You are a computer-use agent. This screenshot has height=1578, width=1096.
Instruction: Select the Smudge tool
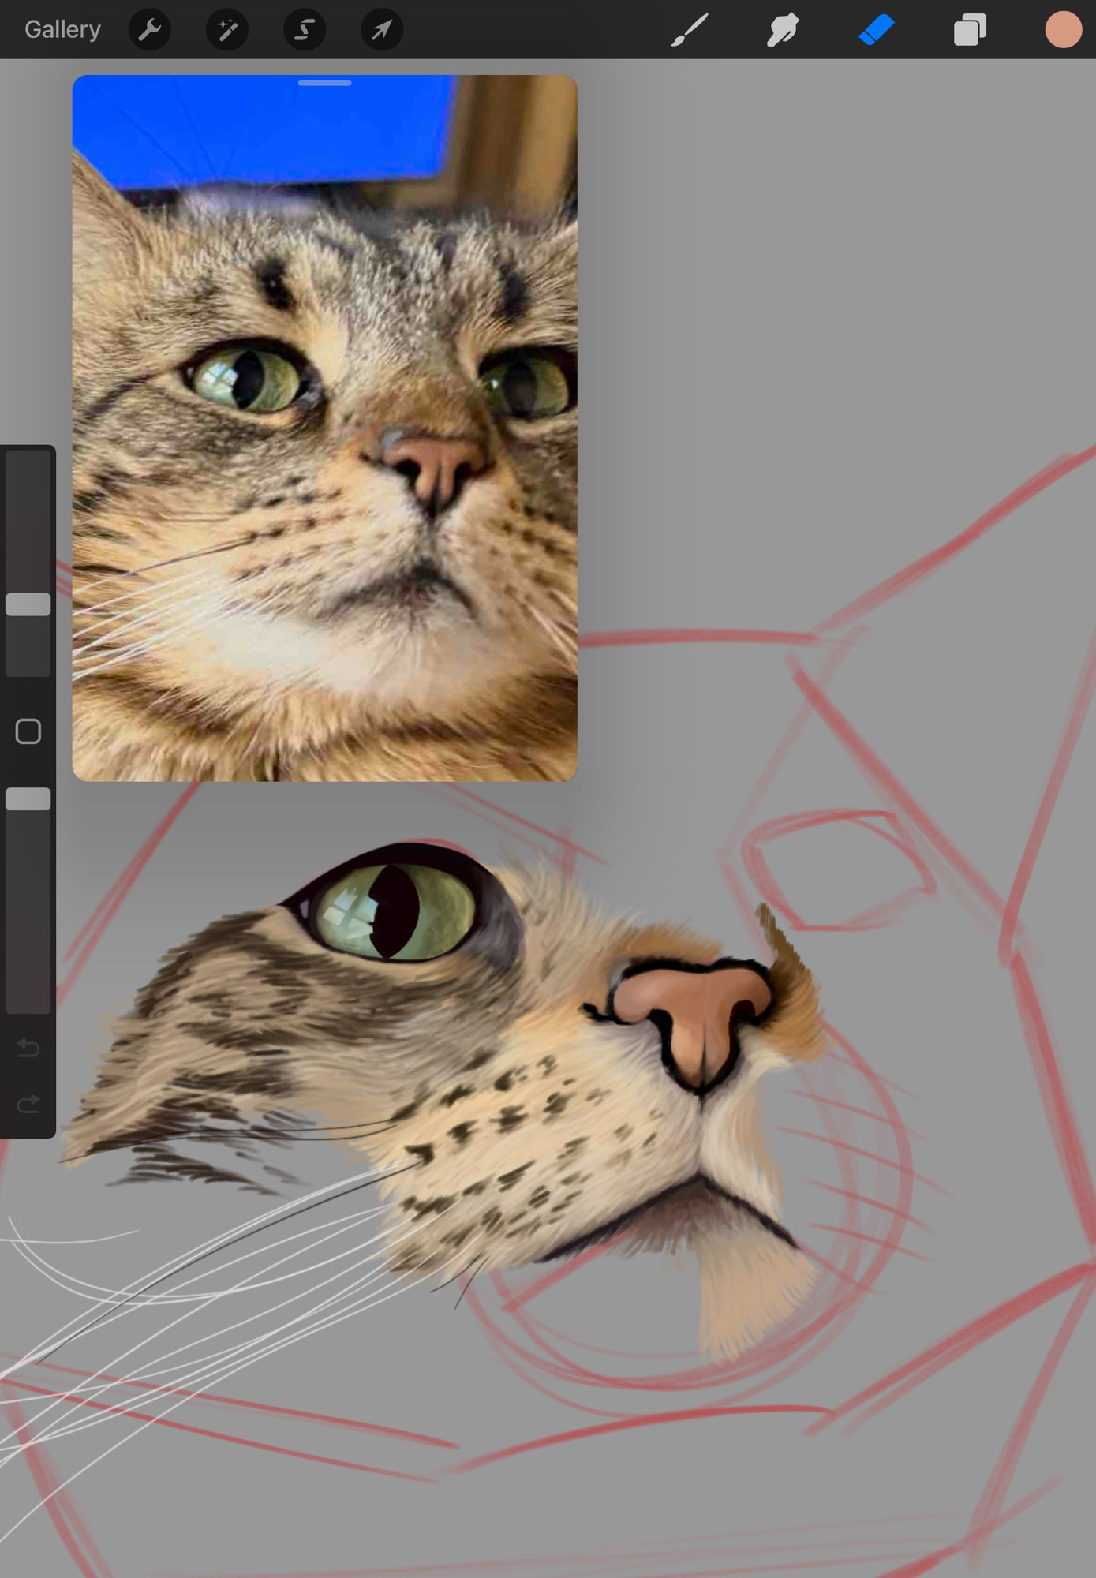coord(783,30)
